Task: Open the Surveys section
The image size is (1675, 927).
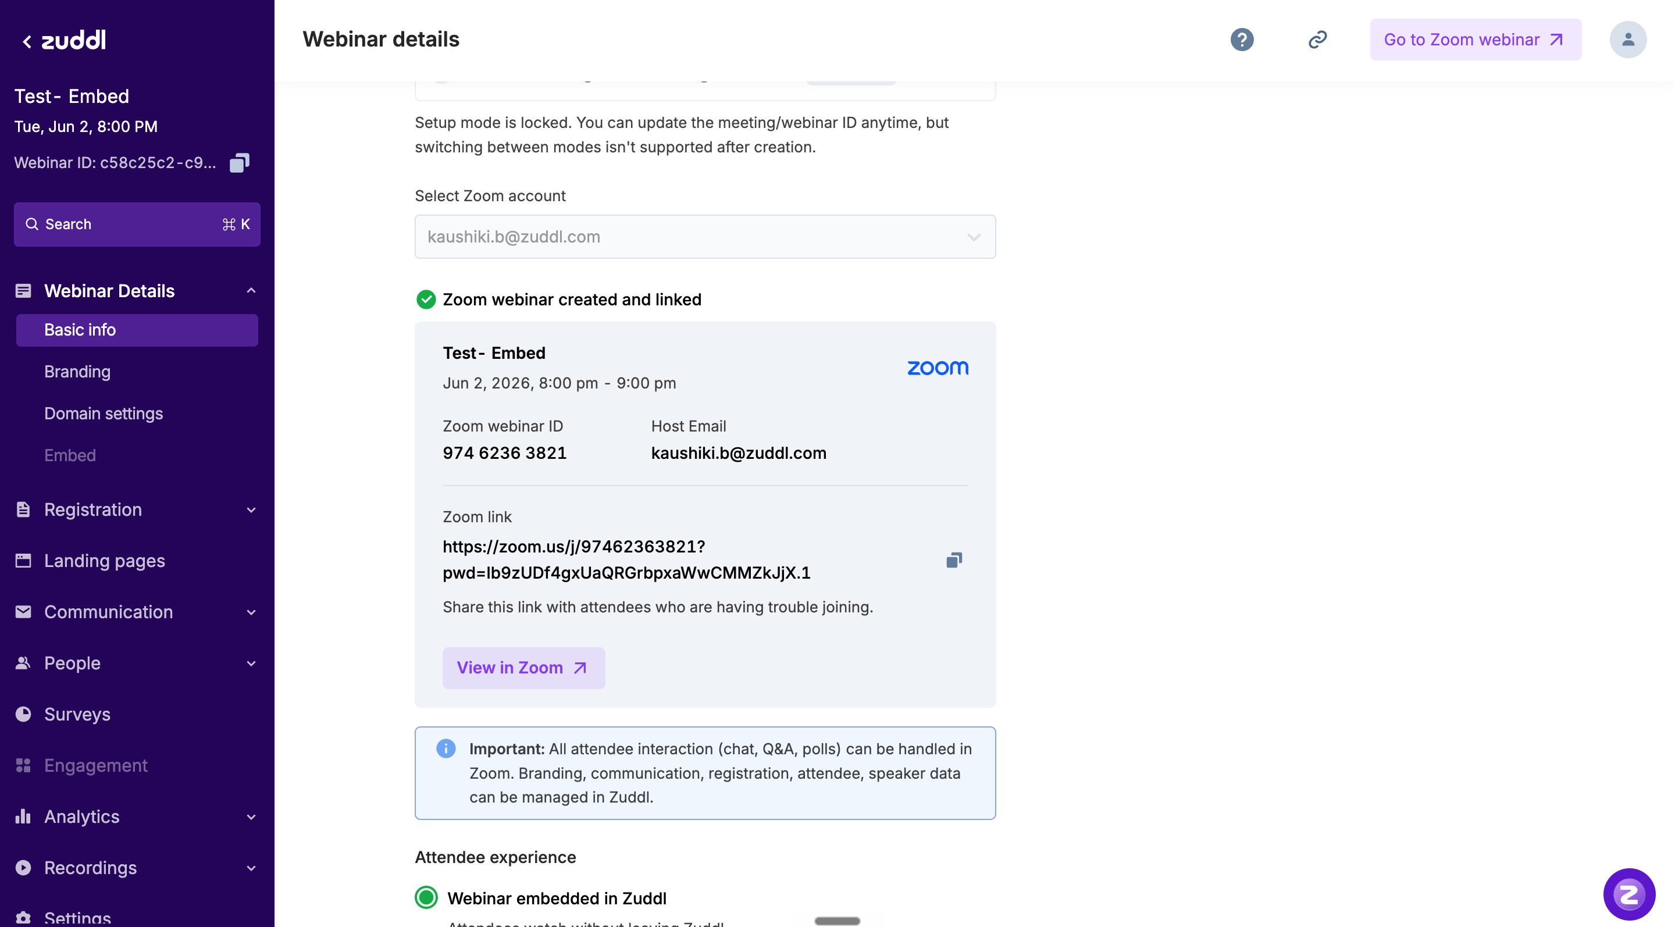Action: (x=77, y=714)
